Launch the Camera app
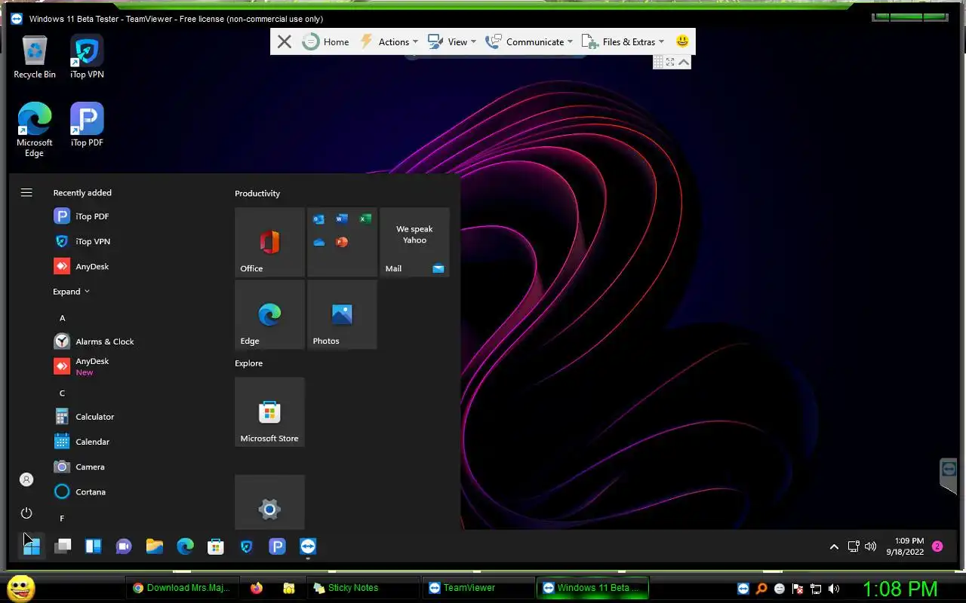The width and height of the screenshot is (966, 603). 80,467
